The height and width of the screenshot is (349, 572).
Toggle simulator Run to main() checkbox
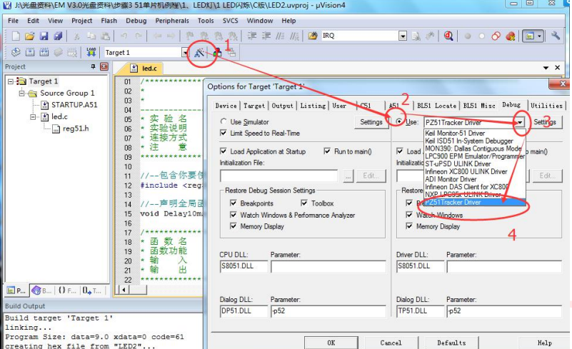(x=327, y=151)
